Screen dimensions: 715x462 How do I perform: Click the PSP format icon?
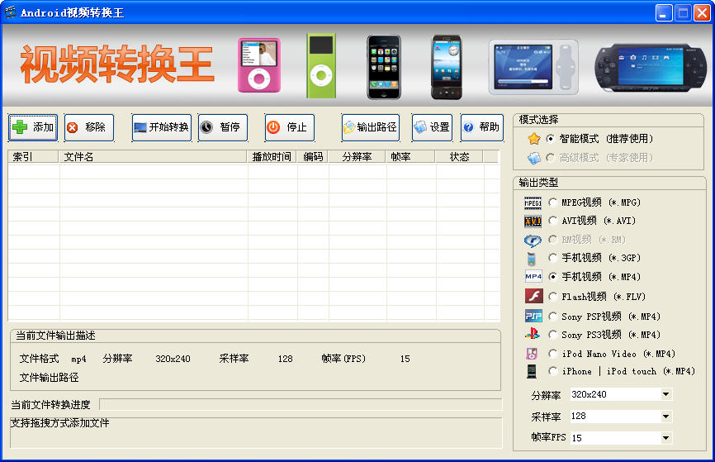coord(533,316)
